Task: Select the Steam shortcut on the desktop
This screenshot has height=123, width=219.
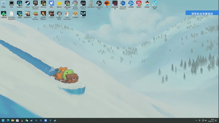Action: click(27, 4)
